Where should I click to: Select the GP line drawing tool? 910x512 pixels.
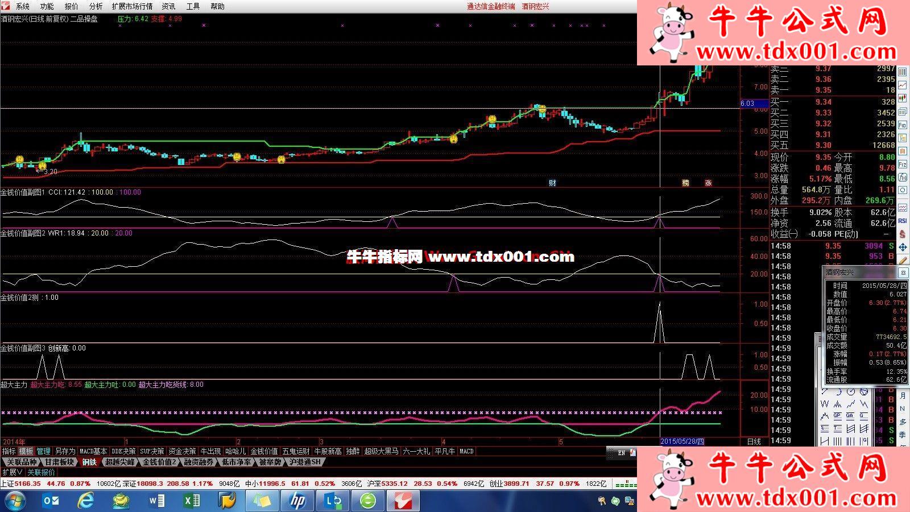click(838, 416)
